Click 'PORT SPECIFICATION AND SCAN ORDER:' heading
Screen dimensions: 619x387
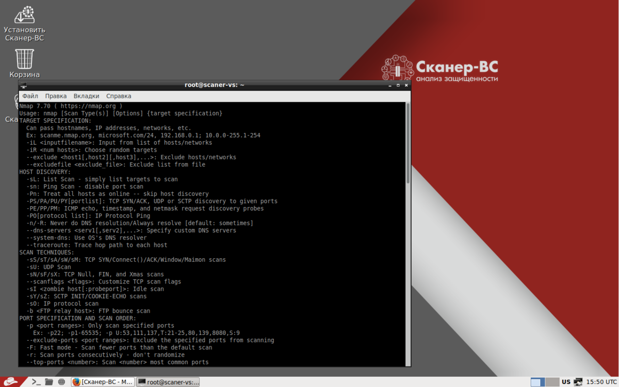tap(78, 318)
